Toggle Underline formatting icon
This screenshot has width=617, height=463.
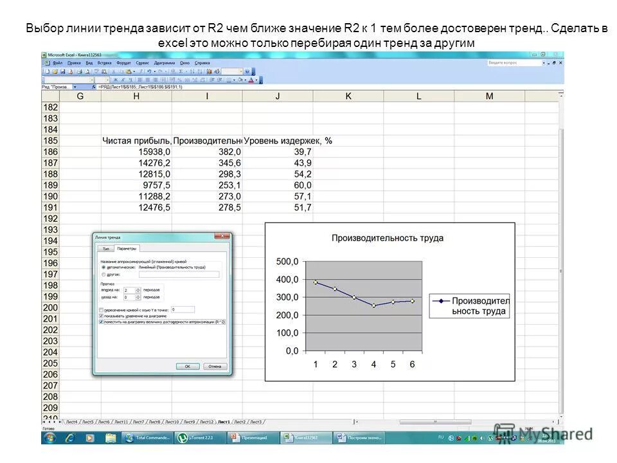click(131, 80)
